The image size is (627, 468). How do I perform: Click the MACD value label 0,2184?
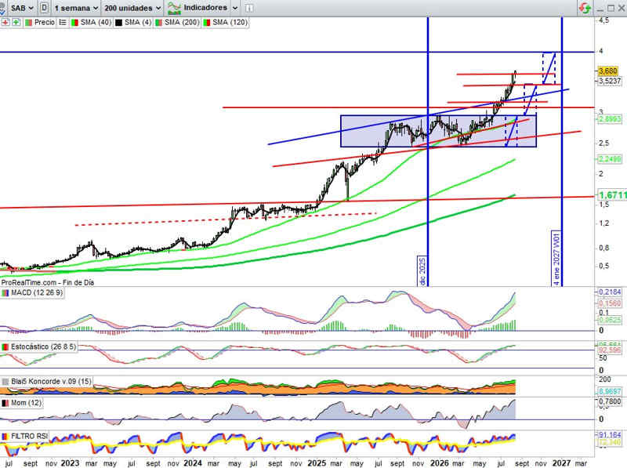click(x=610, y=292)
